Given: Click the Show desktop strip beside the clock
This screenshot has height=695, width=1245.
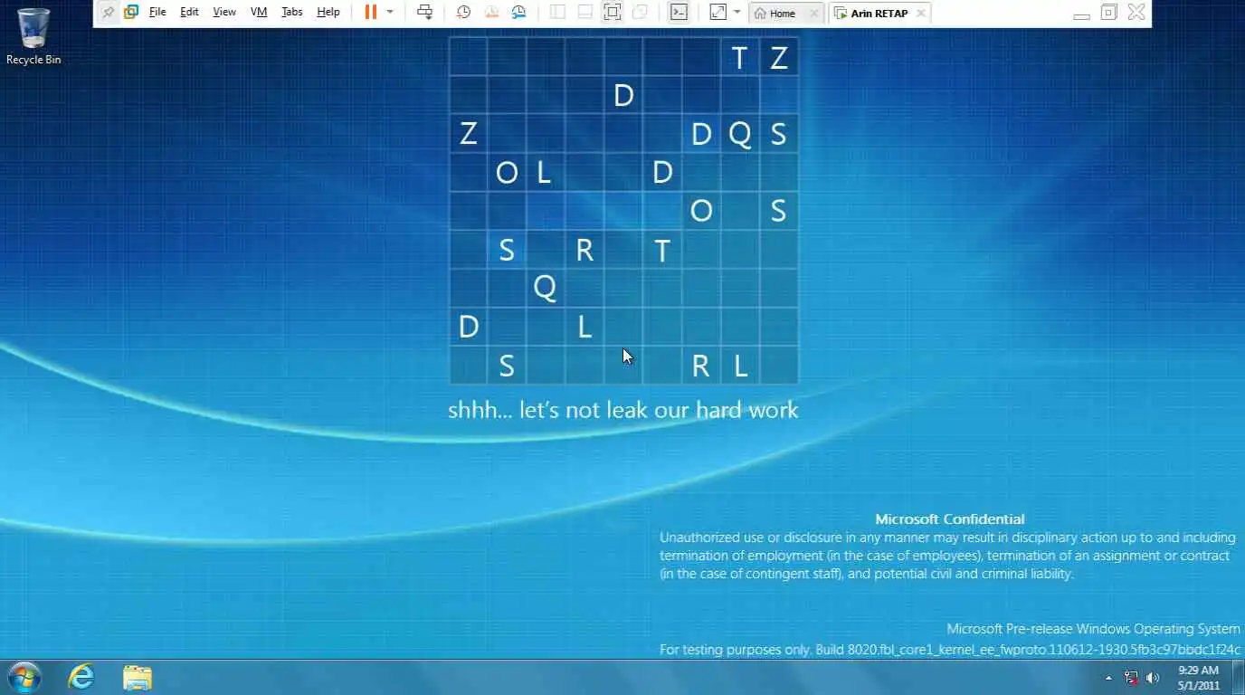Looking at the screenshot, I should pos(1239,678).
